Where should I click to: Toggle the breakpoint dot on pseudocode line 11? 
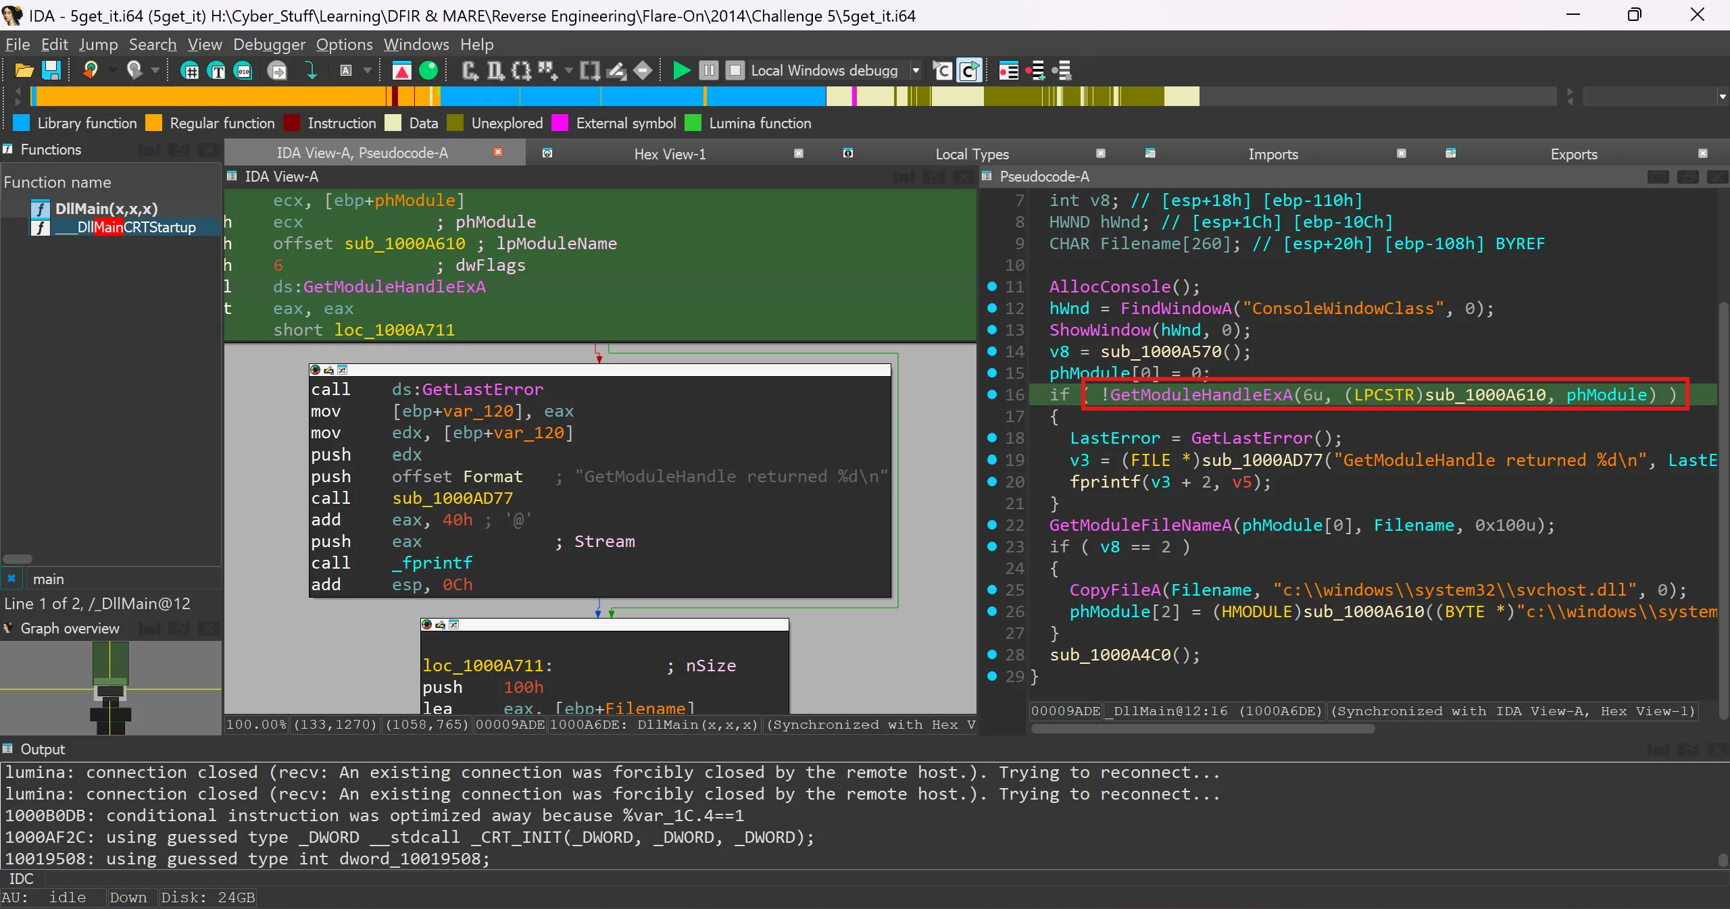click(992, 286)
